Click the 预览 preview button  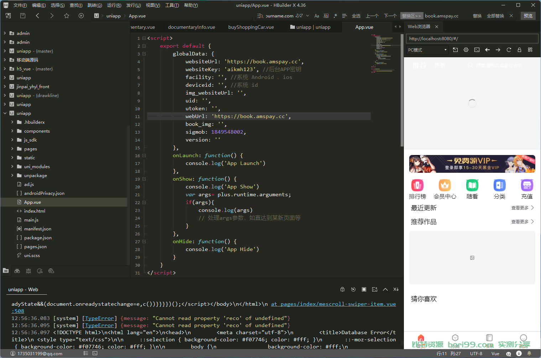[x=528, y=16]
